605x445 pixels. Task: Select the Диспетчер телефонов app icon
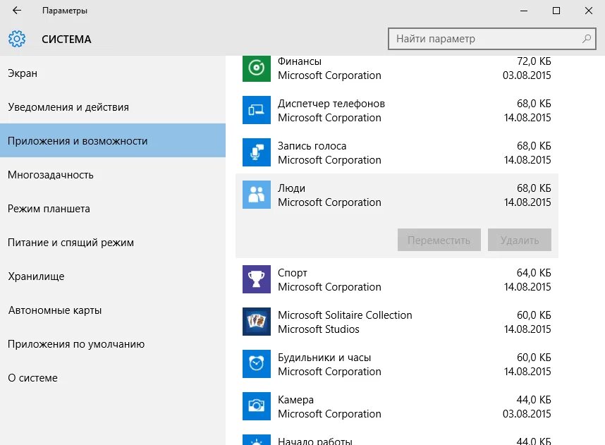click(x=257, y=110)
